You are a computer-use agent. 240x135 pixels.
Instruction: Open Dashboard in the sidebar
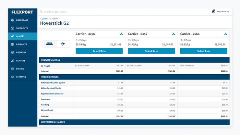pos(23,20)
